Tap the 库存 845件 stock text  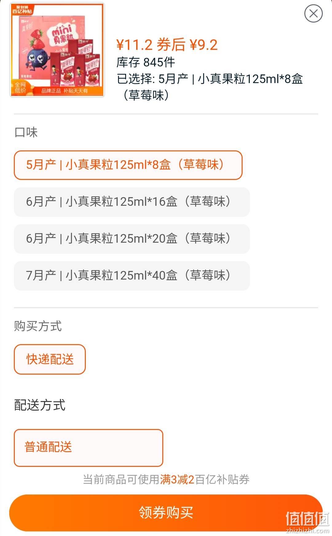pos(146,62)
